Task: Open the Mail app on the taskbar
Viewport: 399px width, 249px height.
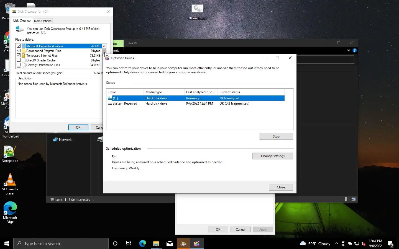Action: click(170, 243)
